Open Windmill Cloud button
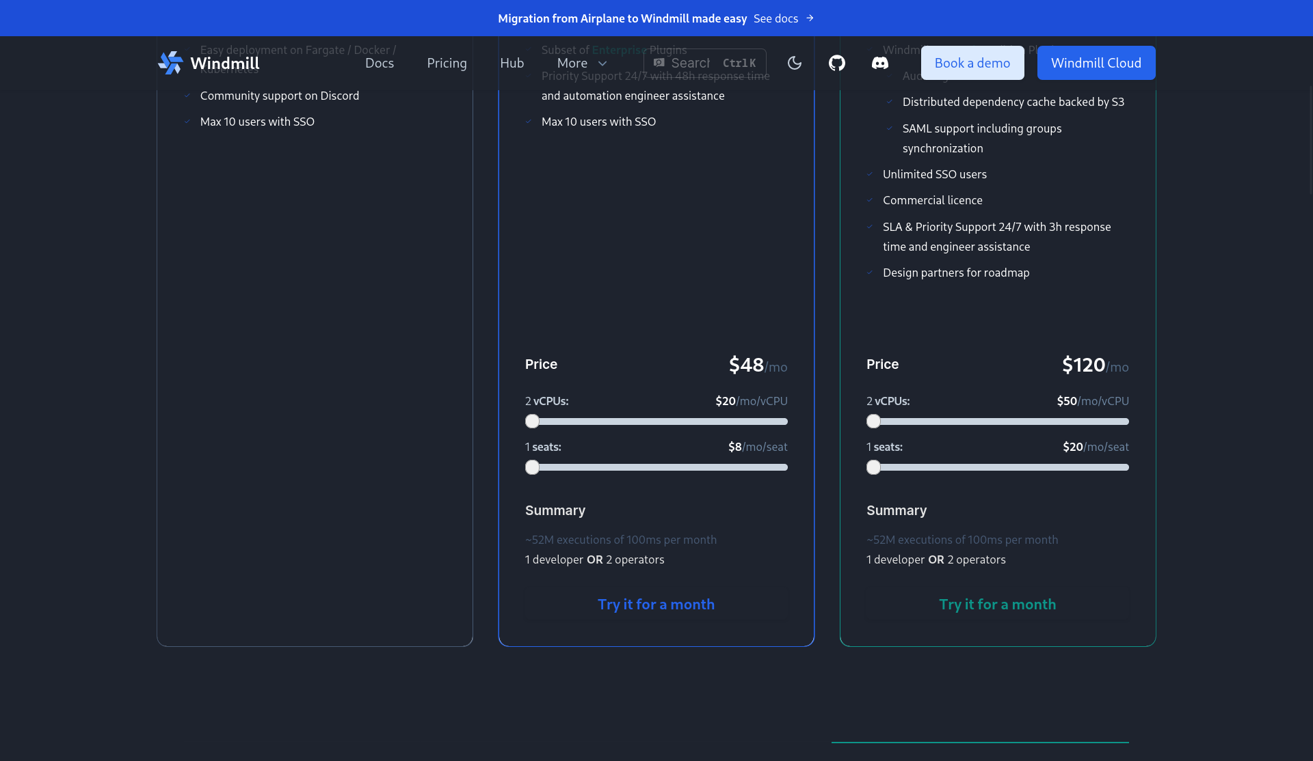This screenshot has height=761, width=1313. pos(1096,63)
